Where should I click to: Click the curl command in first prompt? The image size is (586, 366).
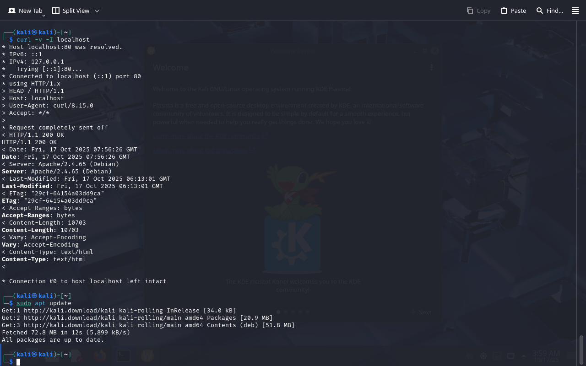coord(23,40)
